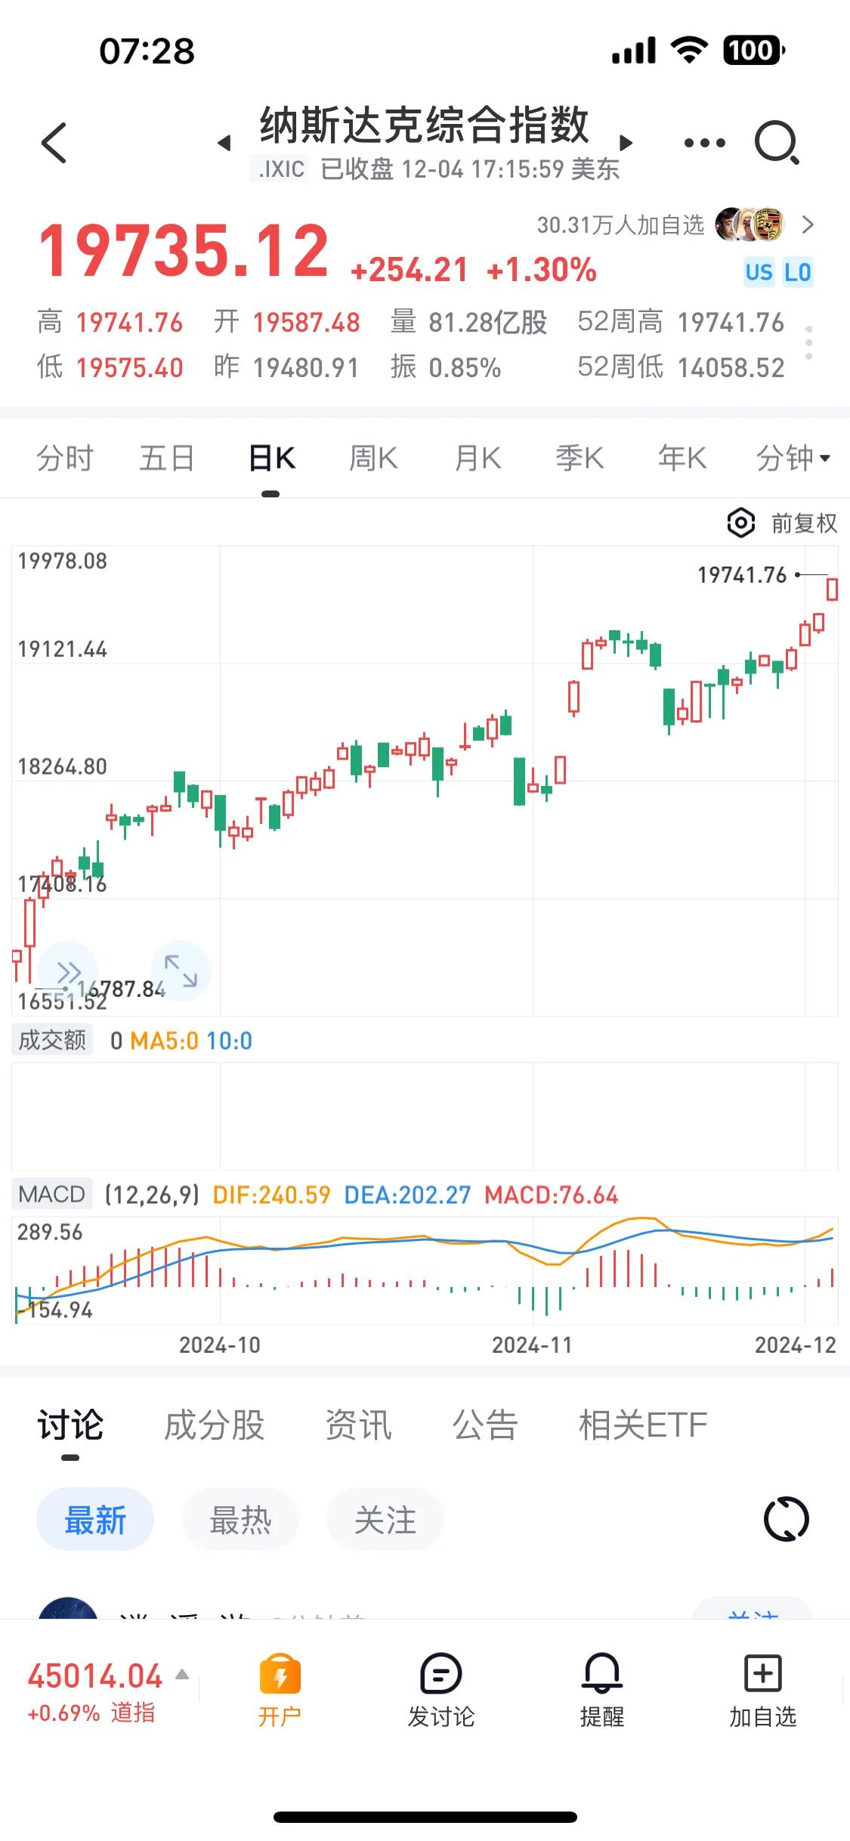Open the 讨论 discussion tab
The height and width of the screenshot is (1841, 850).
(70, 1425)
